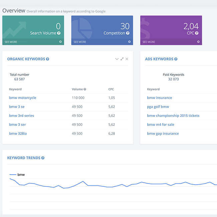Click bmw championship 2015 tickets link
This screenshot has height=217, width=217.
coord(173,116)
